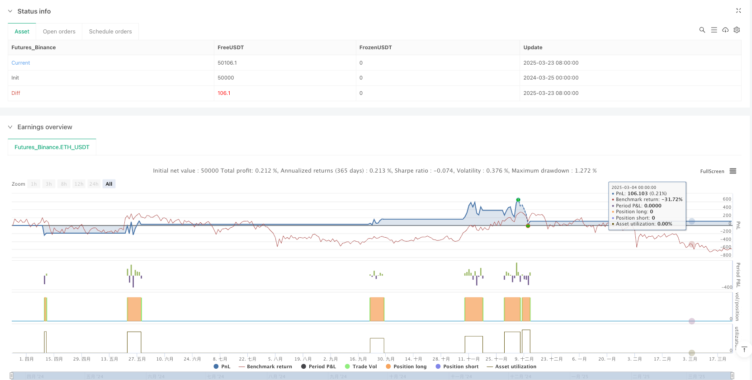Switch to the Open orders tab

pos(59,32)
